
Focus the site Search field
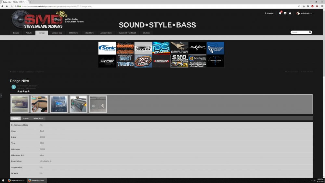click(300, 32)
